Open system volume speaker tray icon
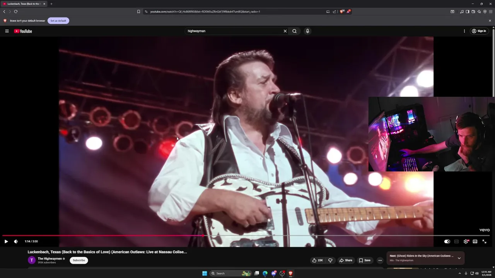The width and height of the screenshot is (495, 278). point(477,273)
